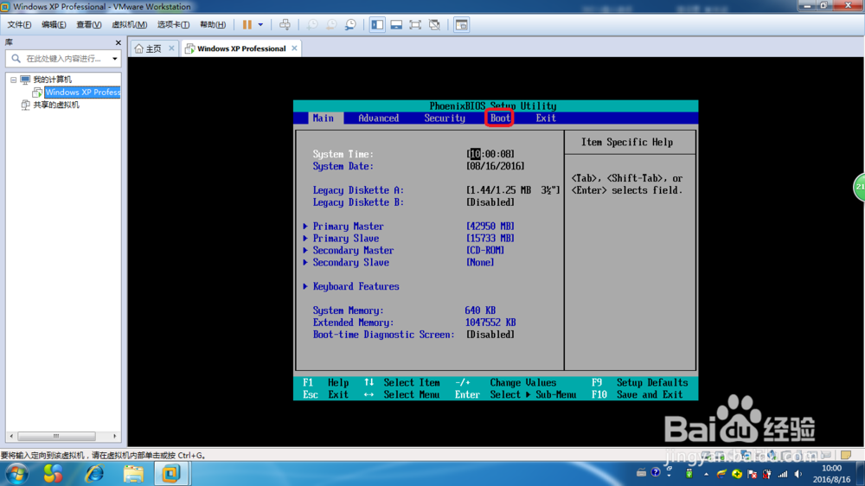This screenshot has height=486, width=865.
Task: Take a snapshot of the virtual machine
Action: pyautogui.click(x=312, y=25)
